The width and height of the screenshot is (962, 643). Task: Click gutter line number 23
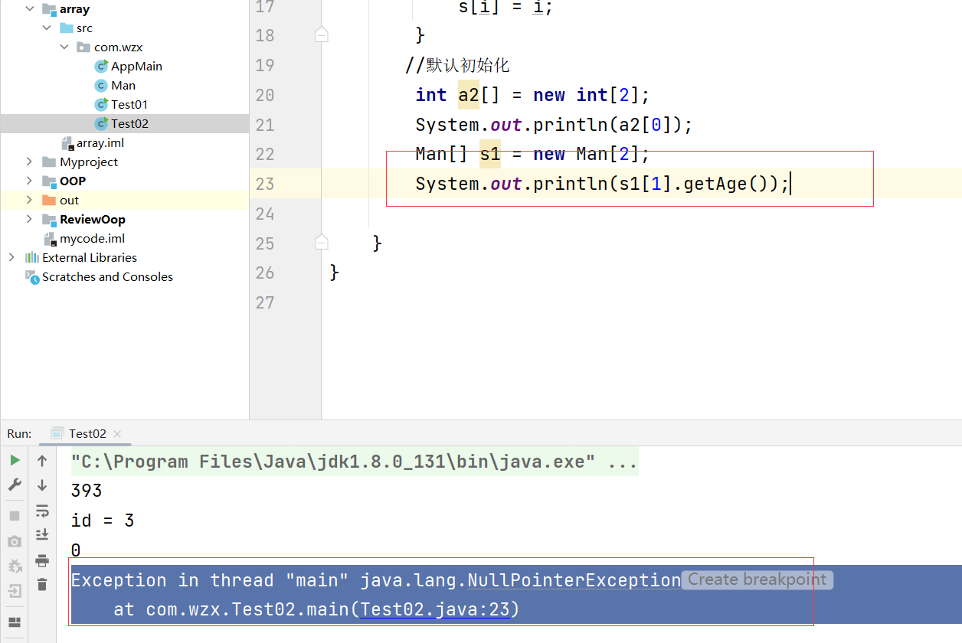pyautogui.click(x=264, y=184)
